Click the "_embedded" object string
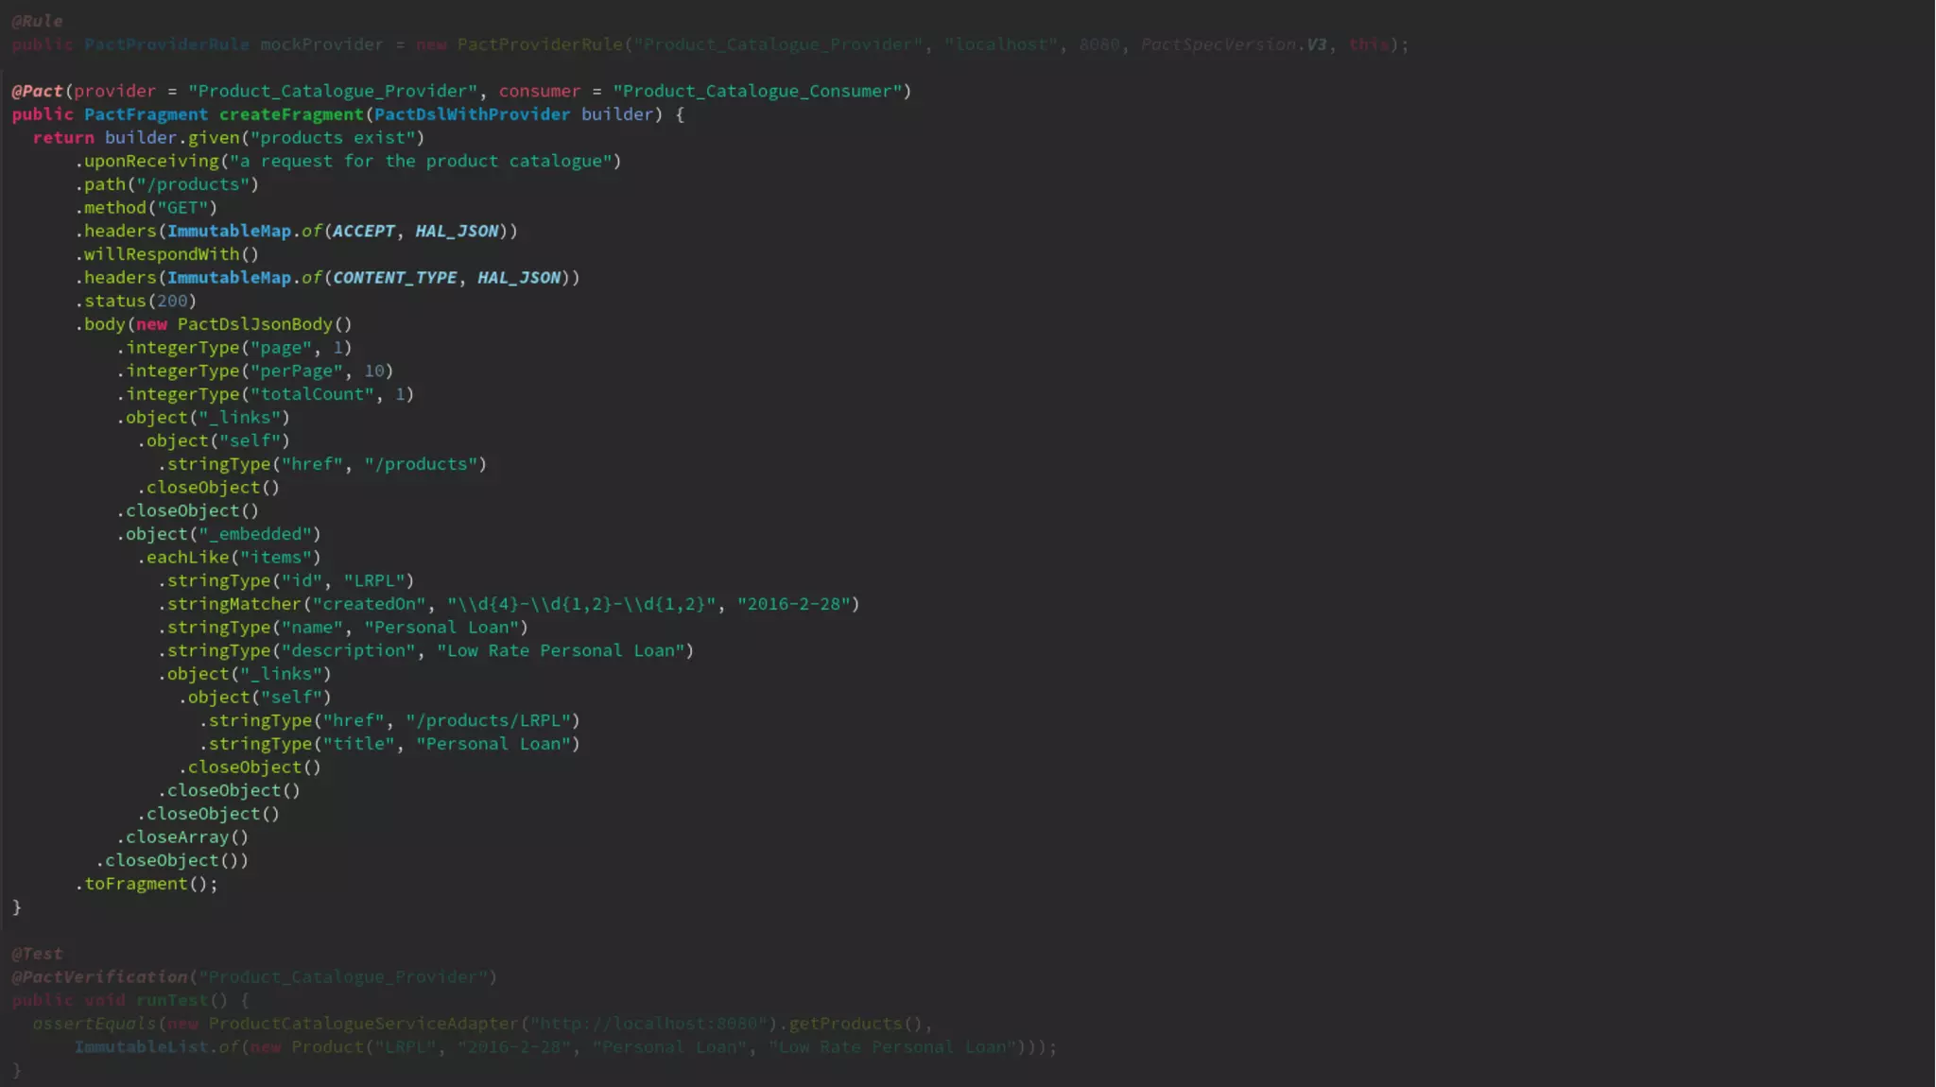Viewport: 1936px width, 1087px height. (x=254, y=534)
